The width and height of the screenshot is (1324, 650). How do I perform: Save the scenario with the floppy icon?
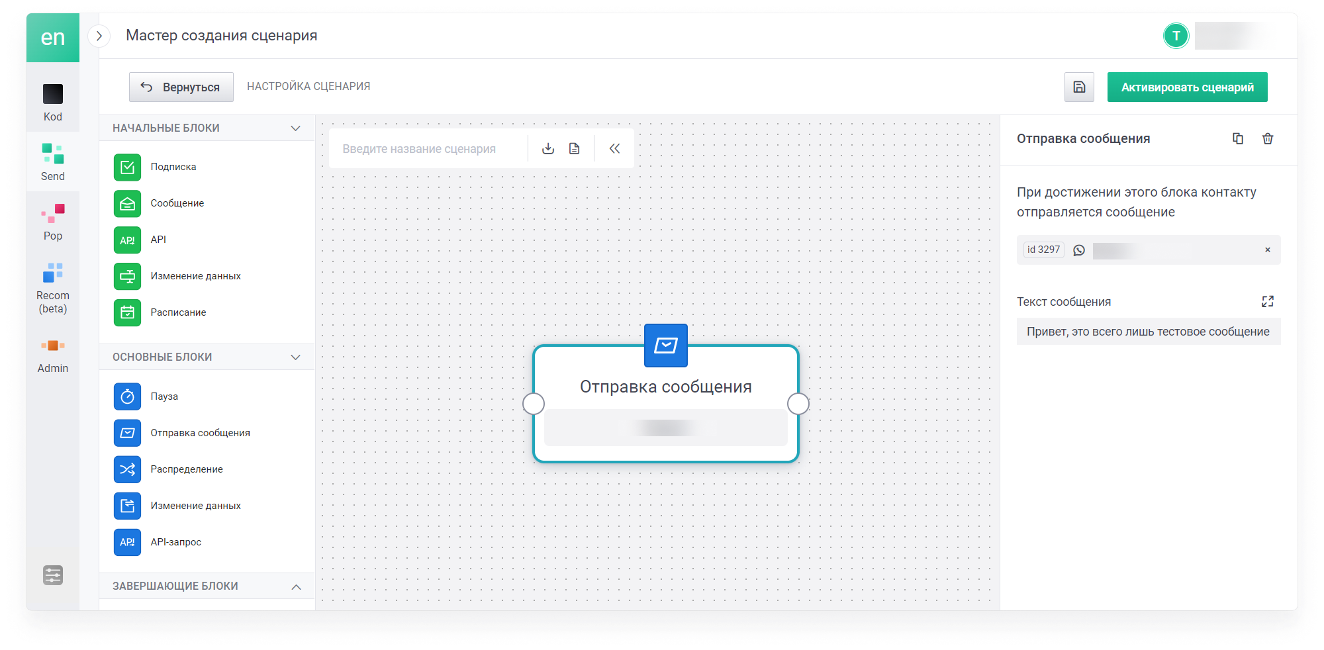click(x=1079, y=87)
